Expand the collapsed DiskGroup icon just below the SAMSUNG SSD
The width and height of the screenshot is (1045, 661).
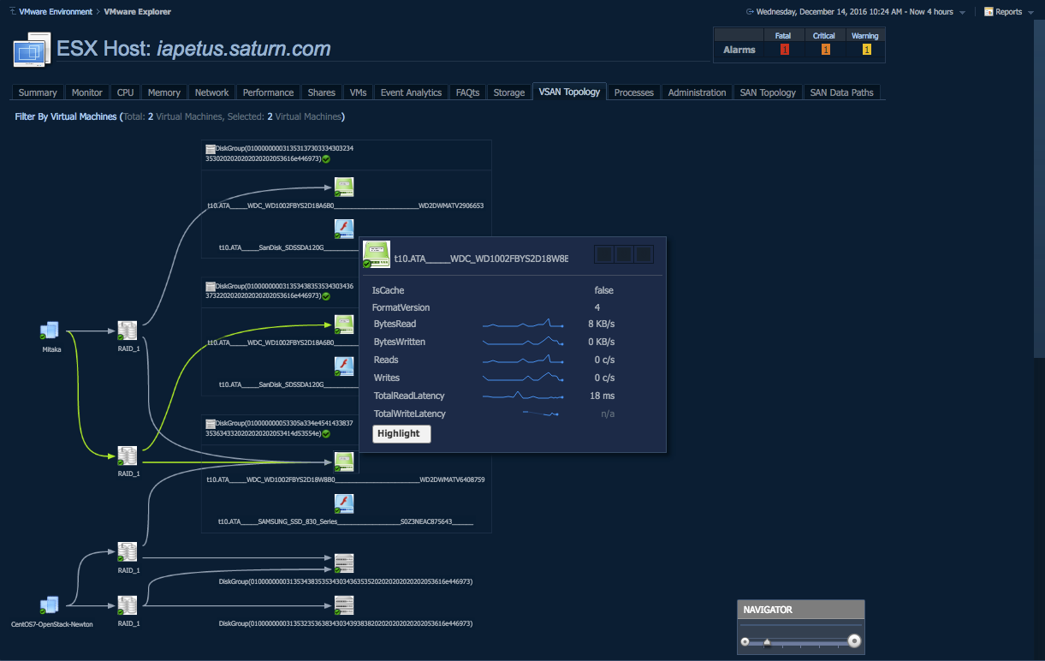(344, 563)
